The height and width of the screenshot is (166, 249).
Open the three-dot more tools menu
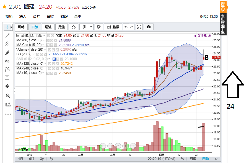pyautogui.click(x=8, y=114)
